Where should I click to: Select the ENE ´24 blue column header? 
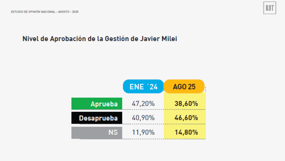pyautogui.click(x=143, y=87)
